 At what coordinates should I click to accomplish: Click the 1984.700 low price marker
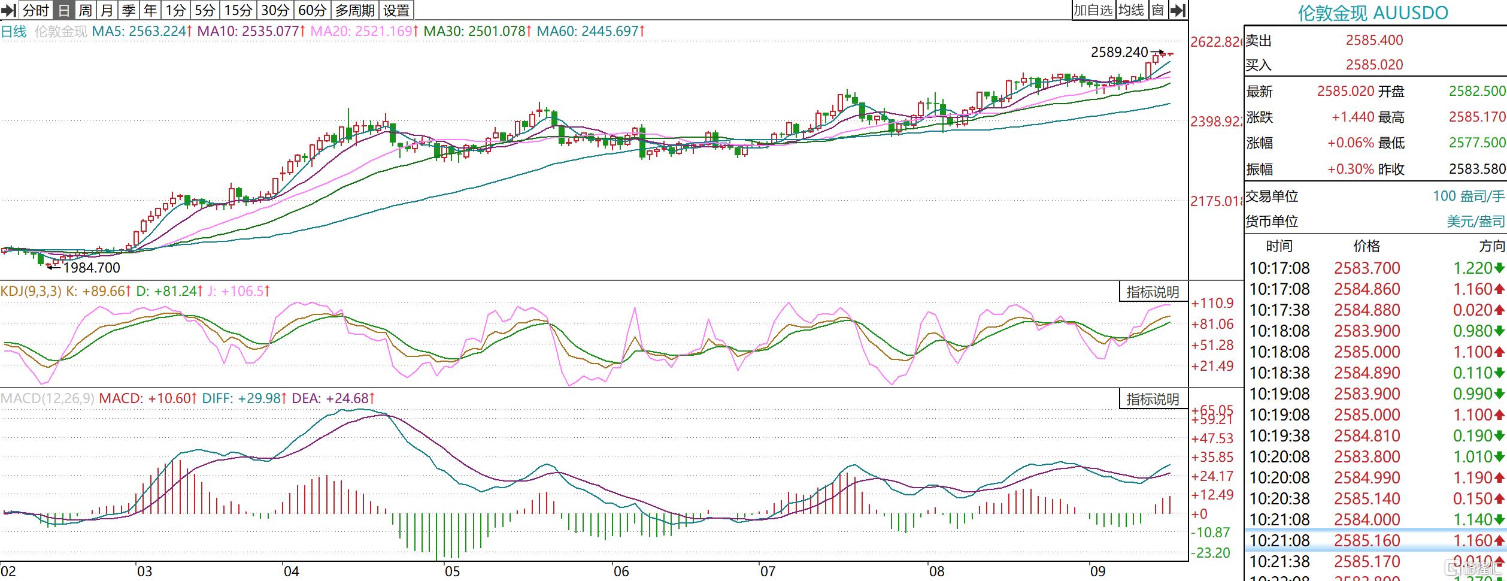tap(92, 268)
